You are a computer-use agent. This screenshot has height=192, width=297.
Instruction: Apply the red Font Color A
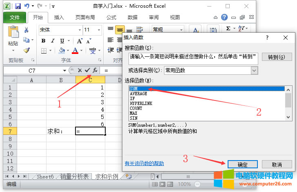click(75, 51)
